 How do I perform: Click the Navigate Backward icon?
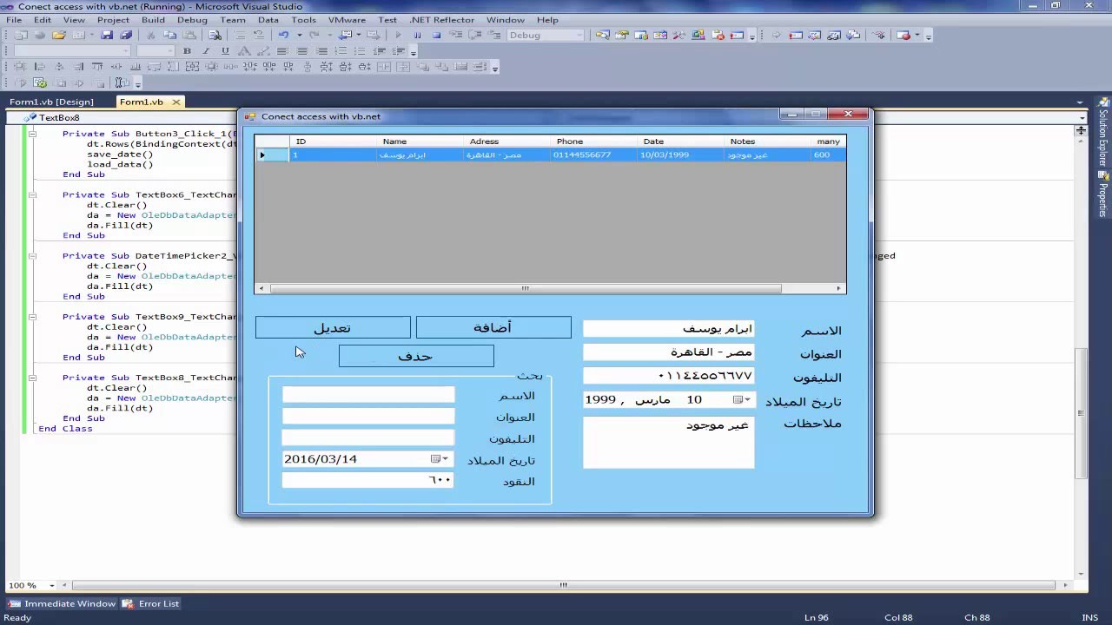(x=346, y=36)
